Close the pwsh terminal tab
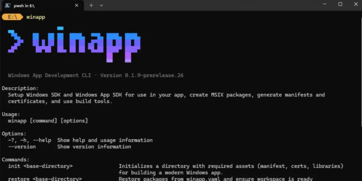 click(77, 5)
